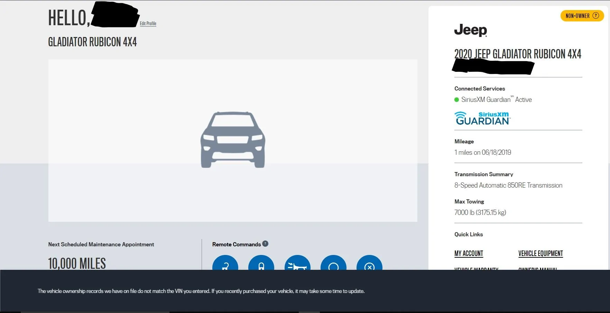610x313 pixels.
Task: Click the '1 miles on 06/18/2019' mileage text
Action: pyautogui.click(x=483, y=152)
